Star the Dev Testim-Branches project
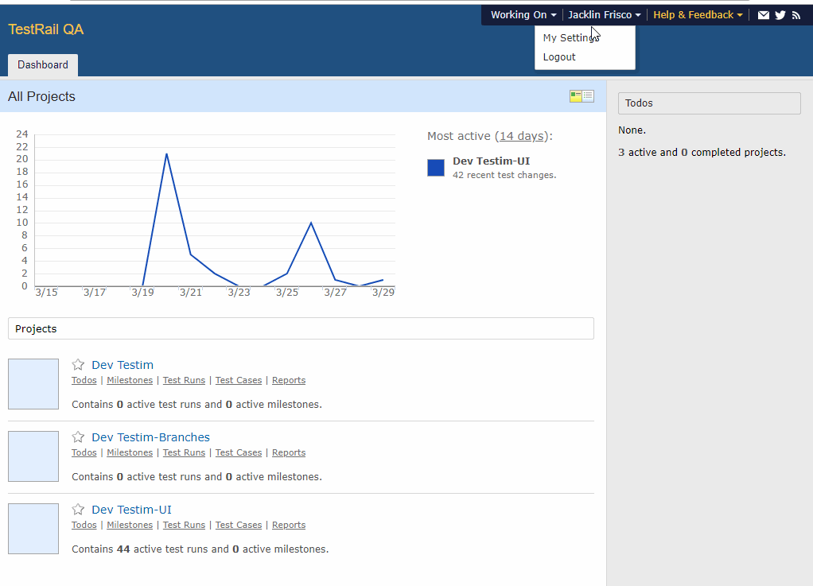The image size is (813, 586). (78, 437)
